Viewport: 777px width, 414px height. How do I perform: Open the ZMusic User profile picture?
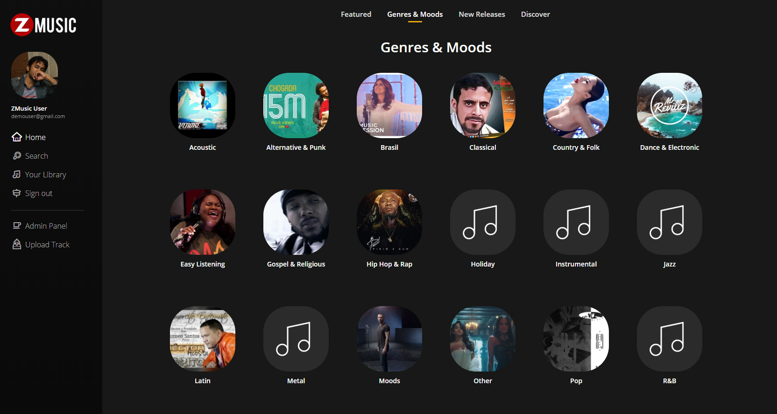coord(35,75)
